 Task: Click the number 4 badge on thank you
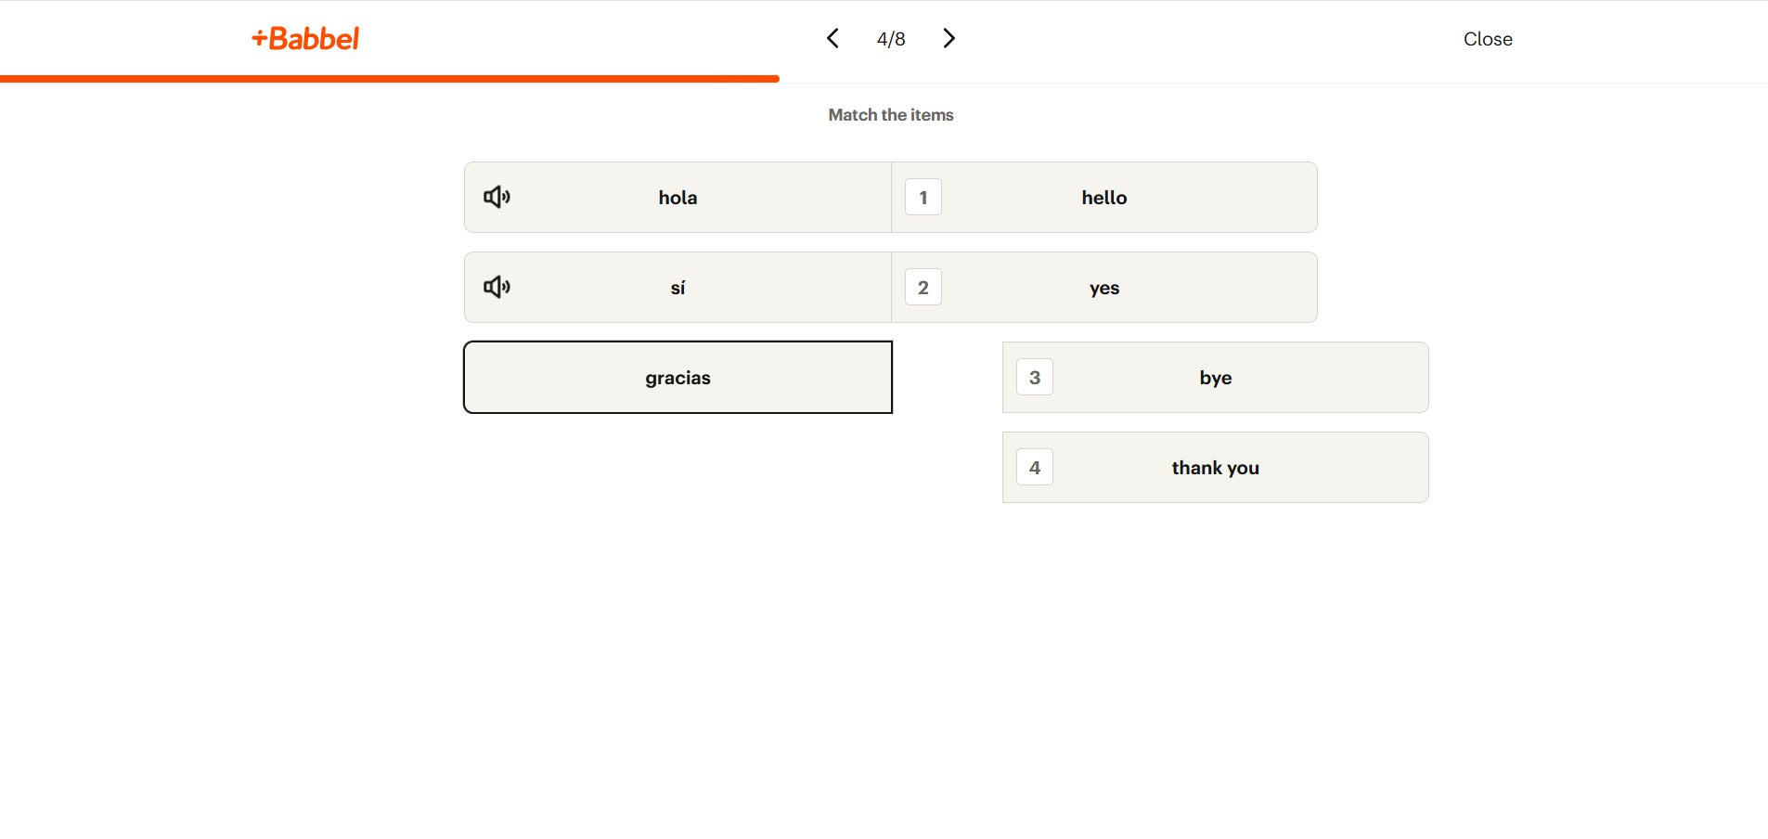pos(1034,467)
